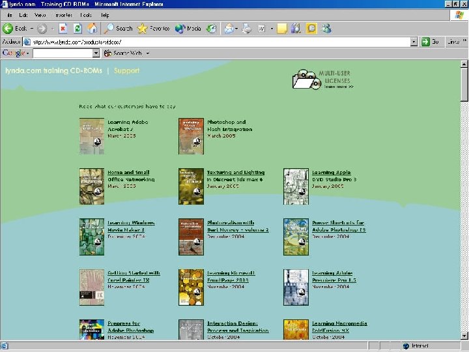
Task: Open the History icon in toolbar
Action: point(212,29)
